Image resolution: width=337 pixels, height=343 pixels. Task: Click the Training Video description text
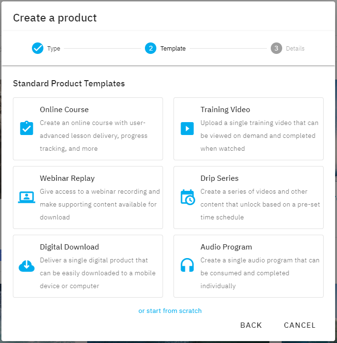[x=259, y=135]
